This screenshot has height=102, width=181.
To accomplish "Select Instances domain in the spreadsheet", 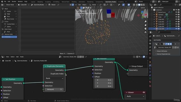I will pos(9,37).
